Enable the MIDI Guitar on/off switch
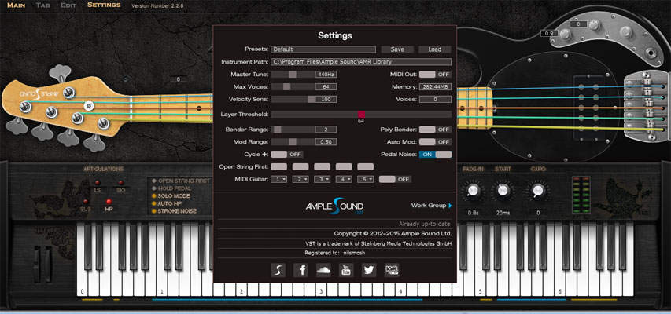The image size is (671, 314). (x=396, y=179)
